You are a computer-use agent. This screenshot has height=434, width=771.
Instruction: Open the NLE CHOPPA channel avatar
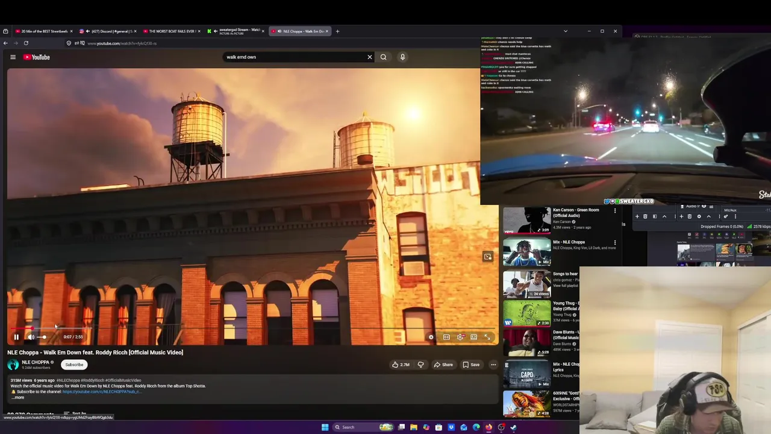pyautogui.click(x=13, y=365)
